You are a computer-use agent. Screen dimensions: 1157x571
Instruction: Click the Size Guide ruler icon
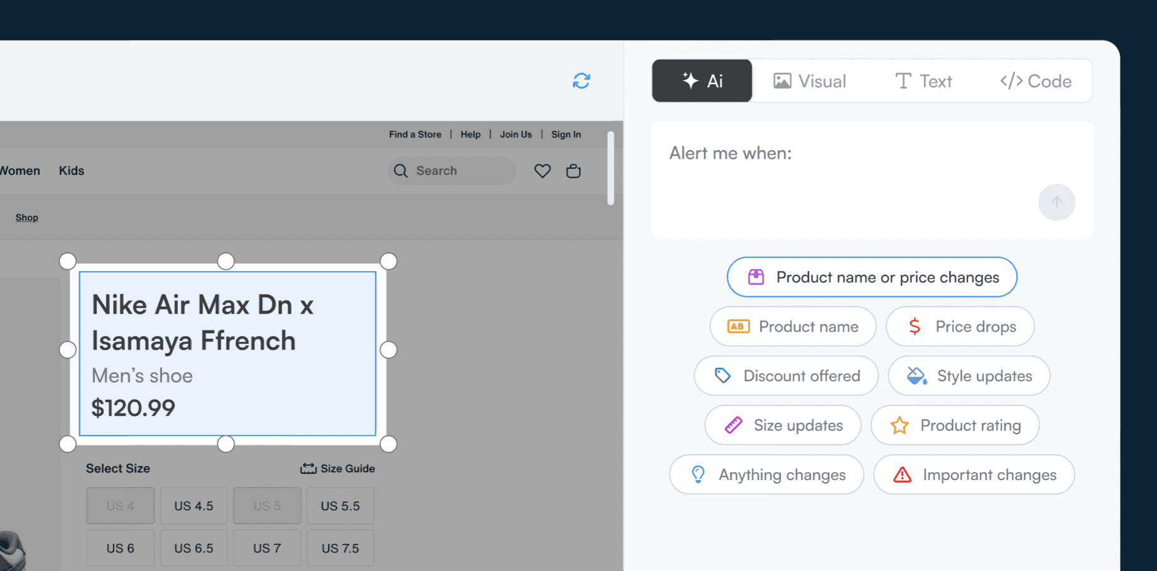[308, 468]
